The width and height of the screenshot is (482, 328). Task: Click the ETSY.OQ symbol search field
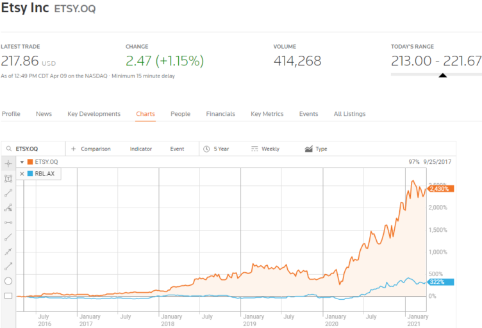pos(33,149)
